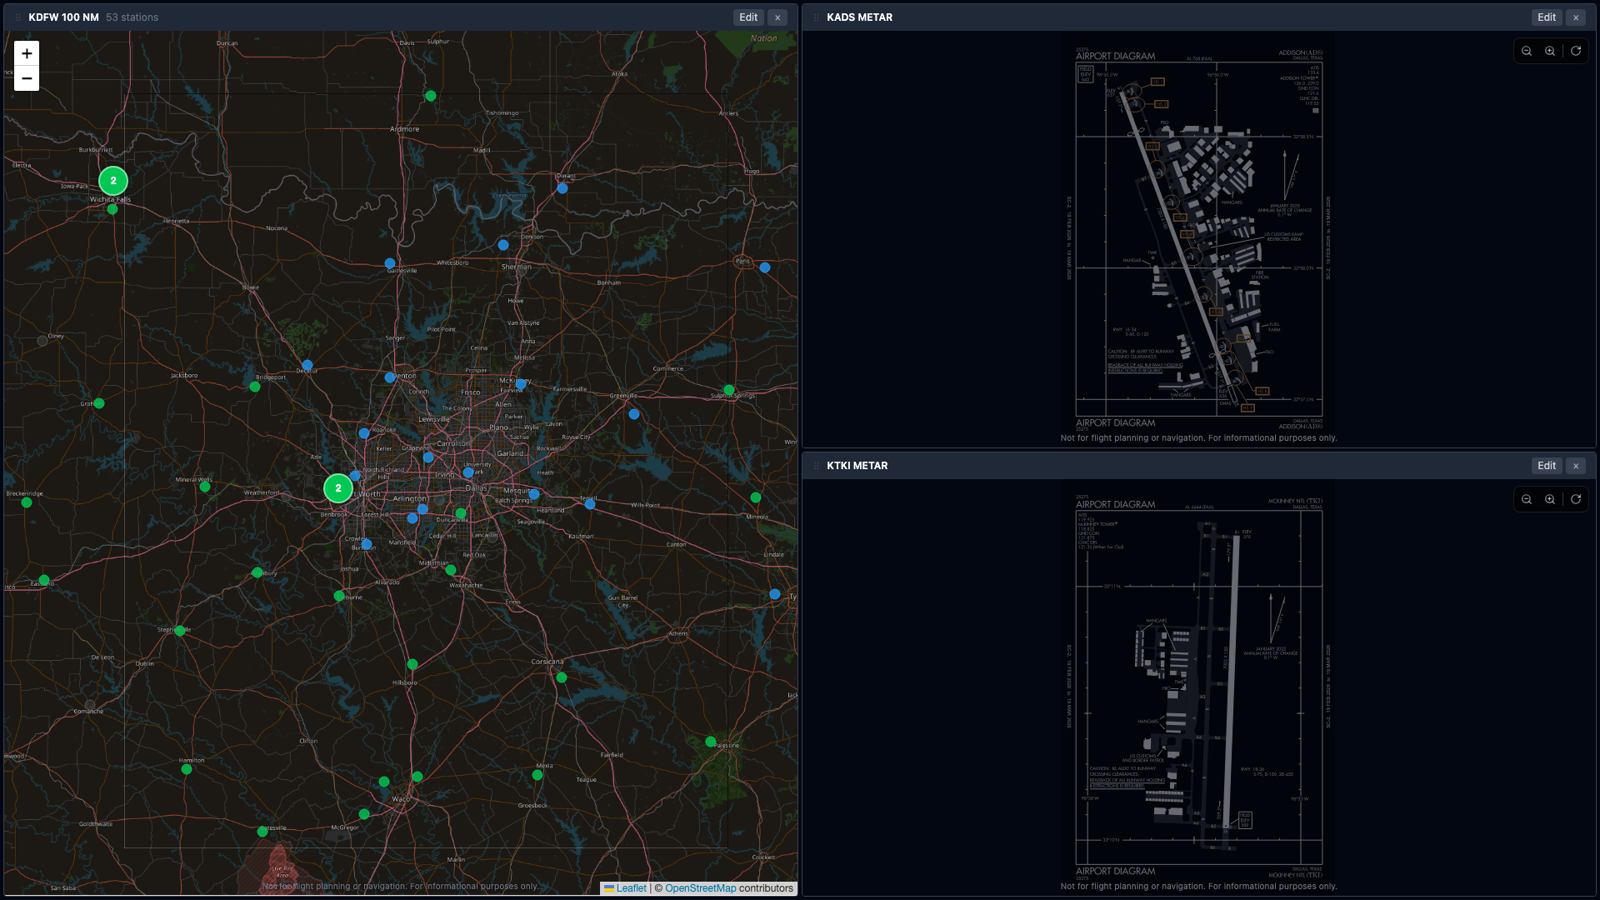1600x900 pixels.
Task: Close the KTKI METAR panel
Action: pyautogui.click(x=1576, y=466)
